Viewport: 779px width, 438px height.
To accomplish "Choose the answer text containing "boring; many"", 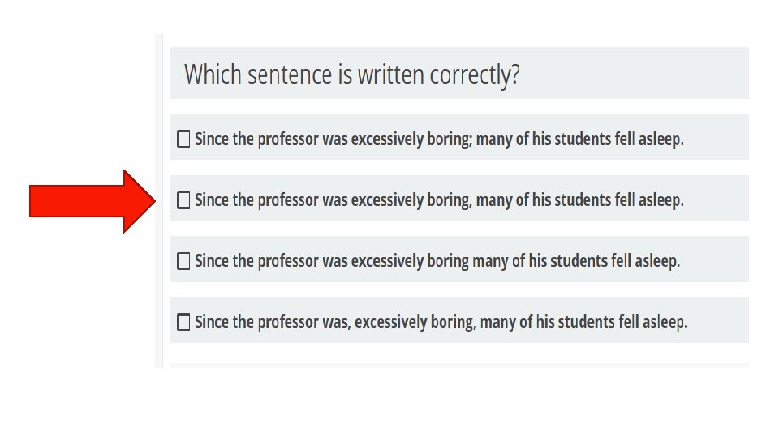I will [440, 140].
